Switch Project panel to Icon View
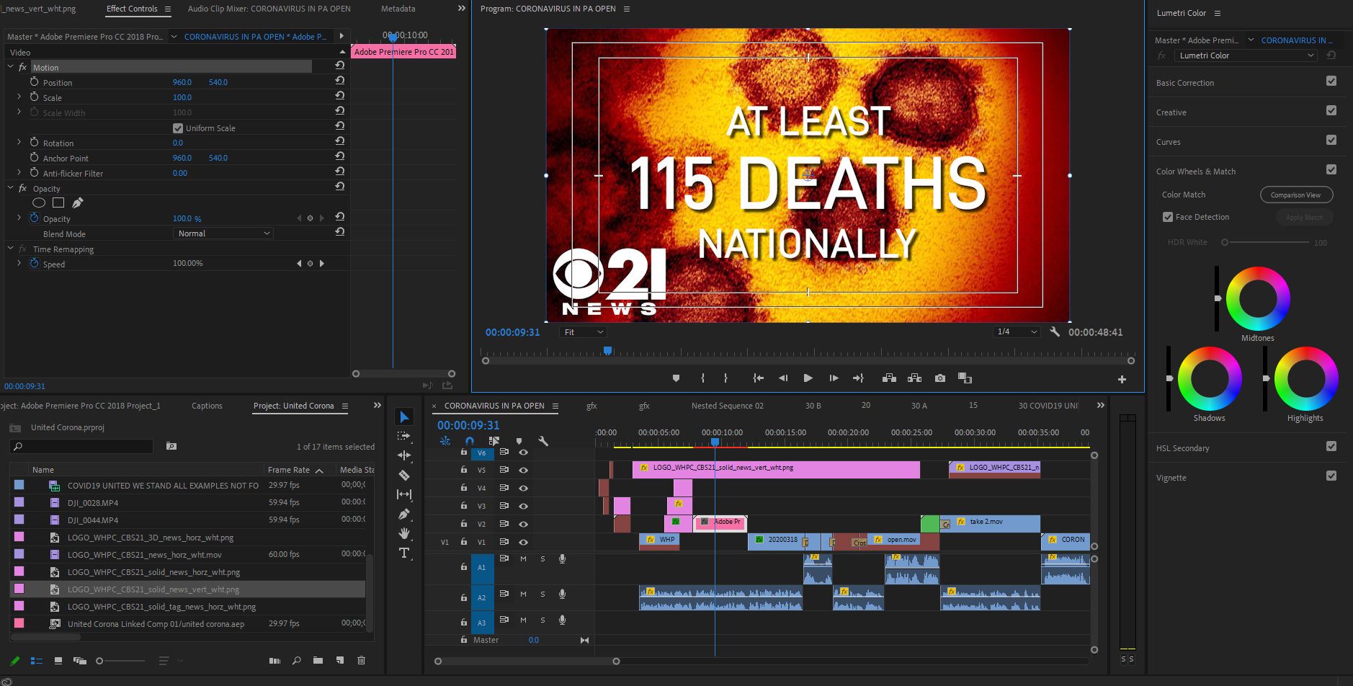This screenshot has width=1353, height=686. point(58,661)
